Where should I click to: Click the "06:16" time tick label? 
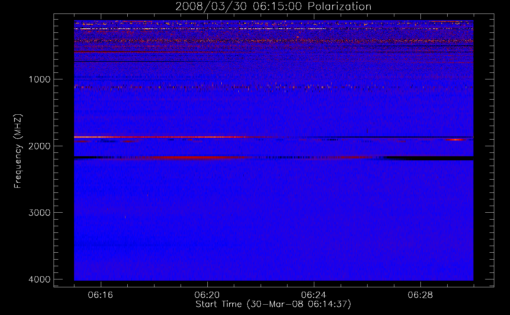(x=101, y=295)
